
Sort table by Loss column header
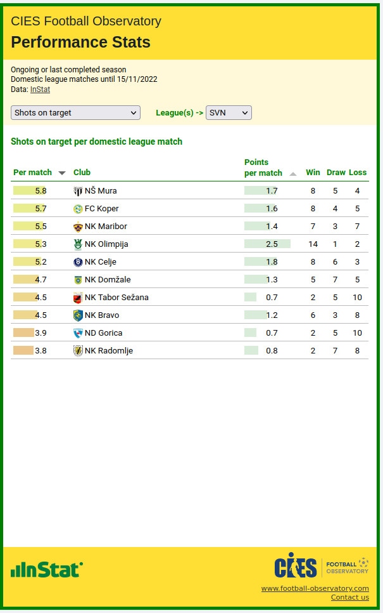(358, 173)
